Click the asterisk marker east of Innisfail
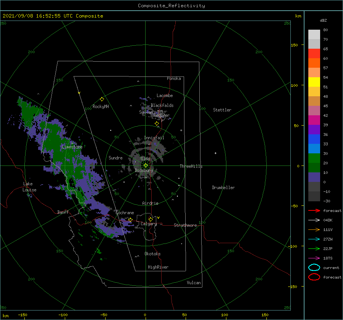This screenshot has width=343, height=320. 181,131
